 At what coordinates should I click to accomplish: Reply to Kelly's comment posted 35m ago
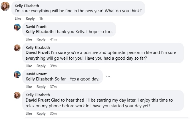coord(41,114)
